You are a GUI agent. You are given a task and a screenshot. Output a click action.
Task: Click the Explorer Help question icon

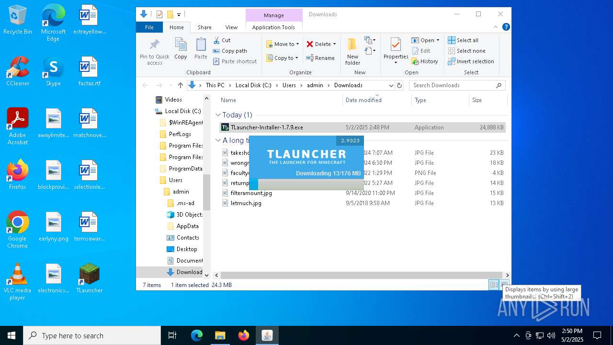[x=506, y=27]
